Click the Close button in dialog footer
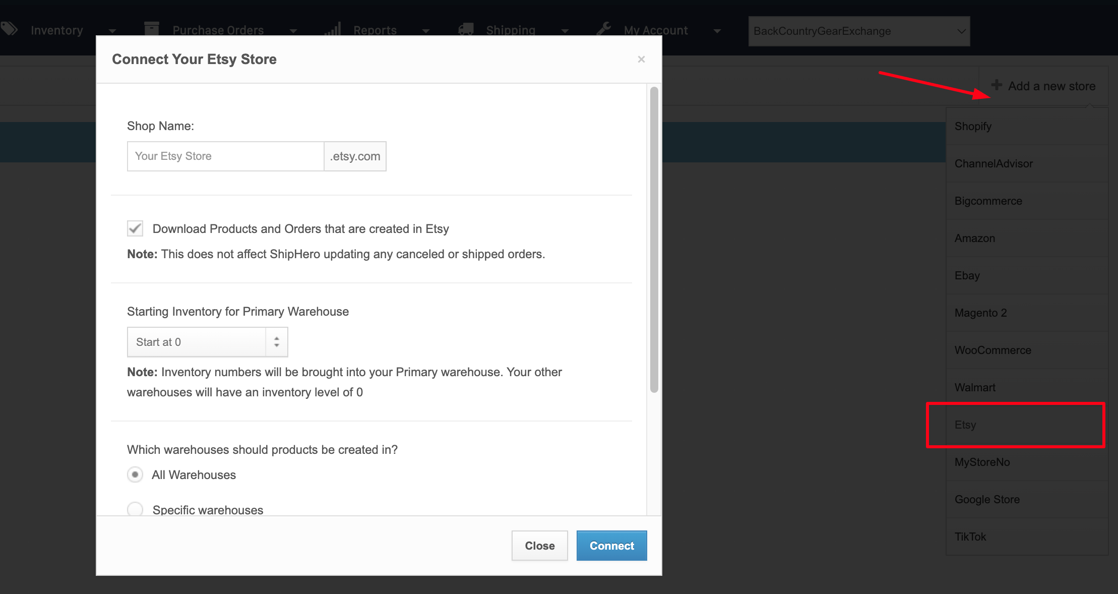This screenshot has width=1118, height=594. [x=540, y=546]
